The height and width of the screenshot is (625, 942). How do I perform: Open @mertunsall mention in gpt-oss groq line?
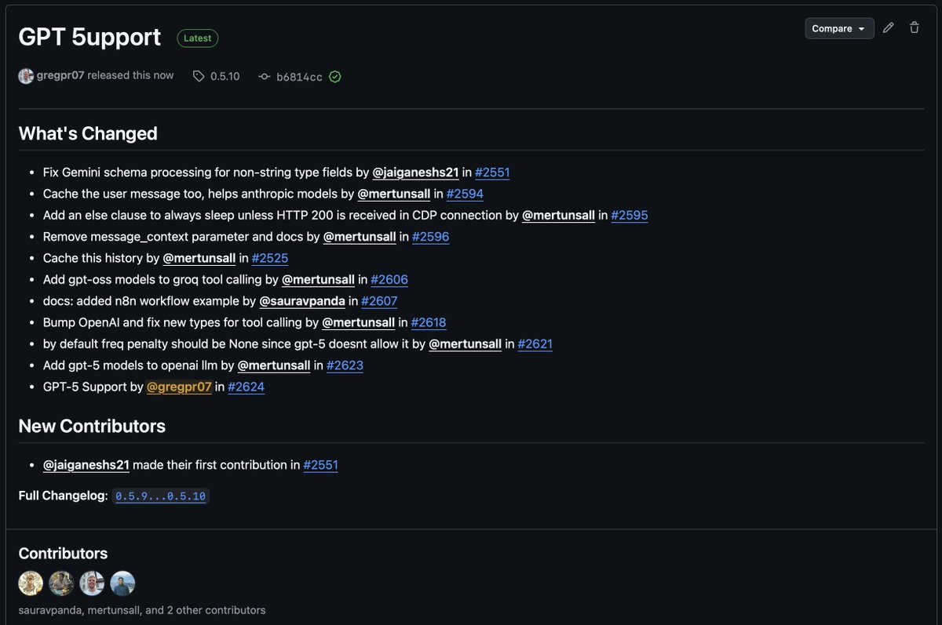(319, 279)
